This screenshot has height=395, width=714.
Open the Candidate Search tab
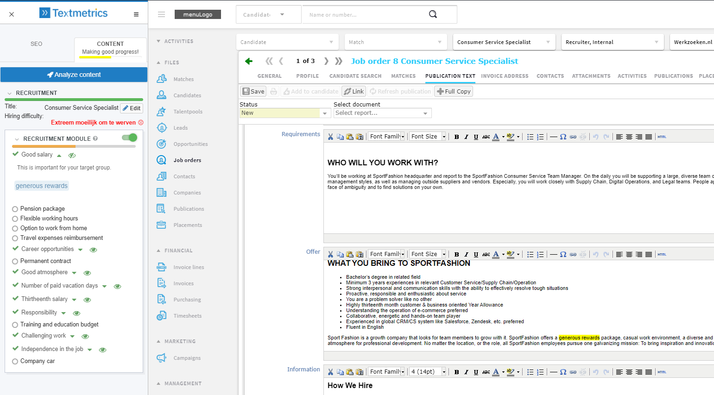[355, 76]
